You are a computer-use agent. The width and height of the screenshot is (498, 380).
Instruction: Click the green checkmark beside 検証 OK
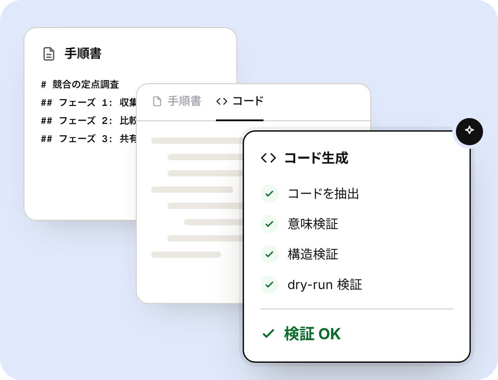click(268, 334)
